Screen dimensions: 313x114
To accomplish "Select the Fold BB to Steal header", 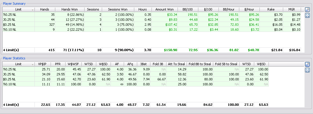I will [200, 64].
